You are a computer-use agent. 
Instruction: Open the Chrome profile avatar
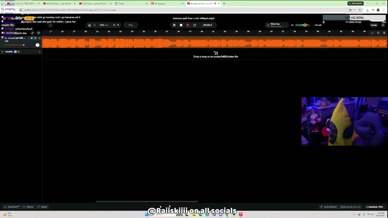pos(378,10)
